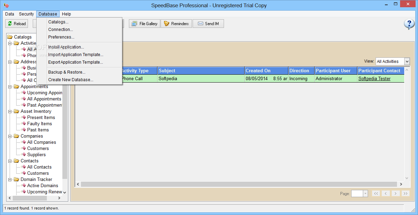The width and height of the screenshot is (418, 215).
Task: Click the gem icon next to Suppliers
Action: click(24, 154)
